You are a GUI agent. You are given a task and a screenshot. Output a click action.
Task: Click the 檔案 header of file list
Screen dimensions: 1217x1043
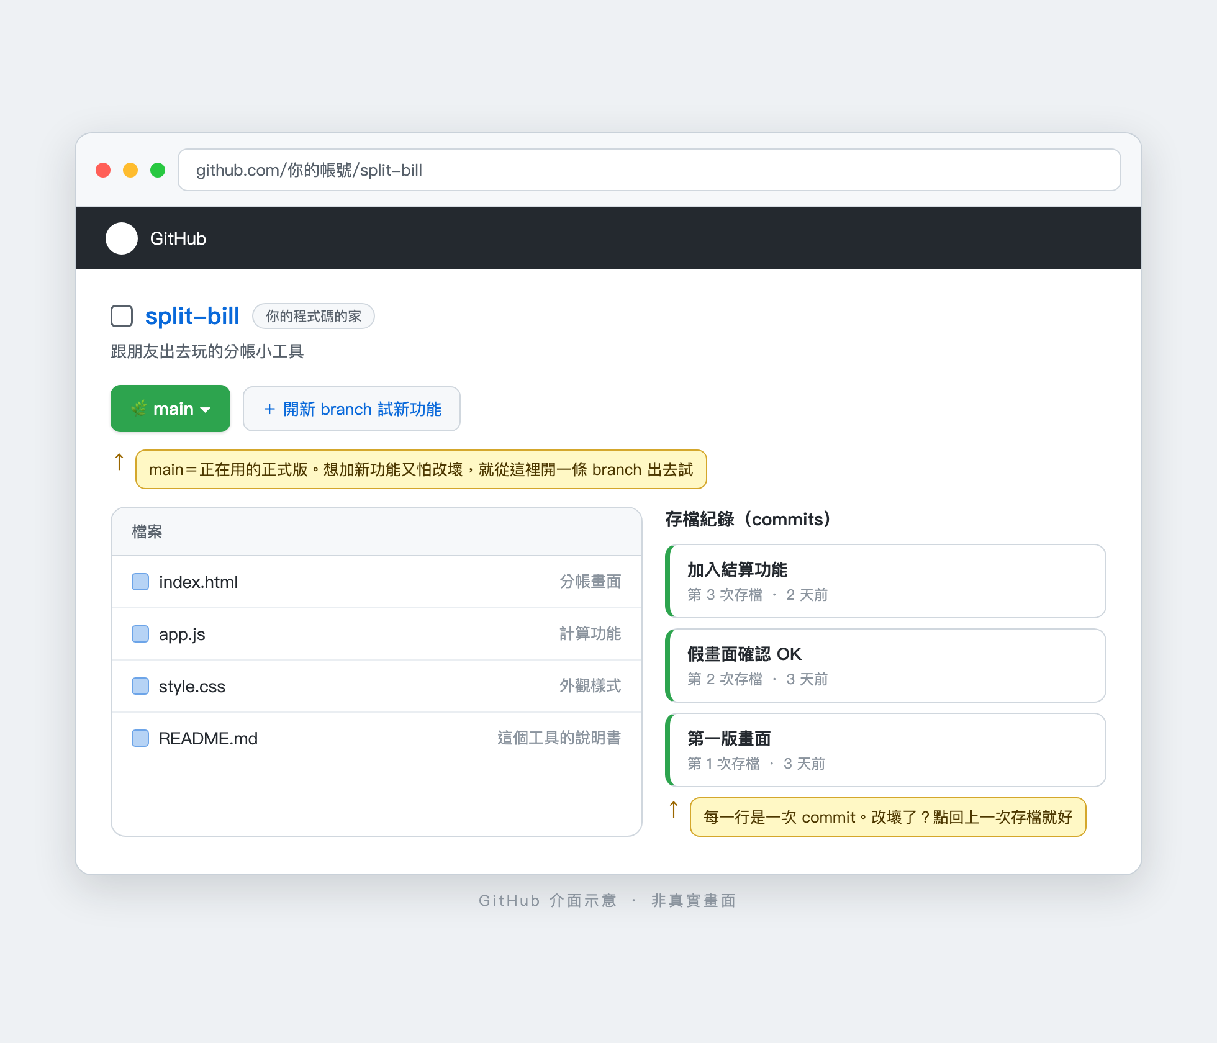pos(376,531)
